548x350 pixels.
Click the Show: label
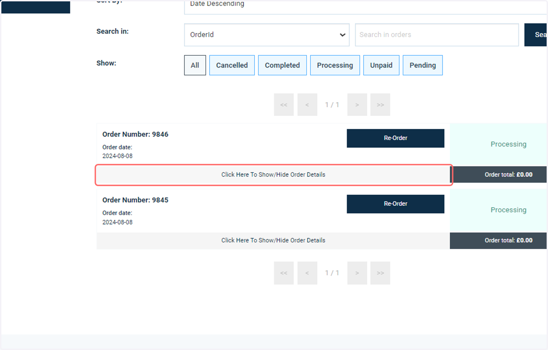tap(106, 63)
